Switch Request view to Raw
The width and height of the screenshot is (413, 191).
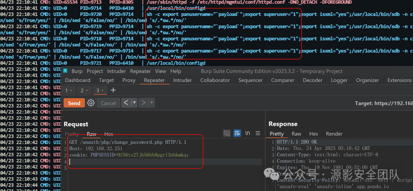click(91, 134)
